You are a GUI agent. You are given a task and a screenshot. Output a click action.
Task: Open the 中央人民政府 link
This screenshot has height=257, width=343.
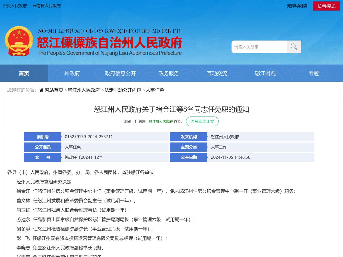(x=15, y=6)
